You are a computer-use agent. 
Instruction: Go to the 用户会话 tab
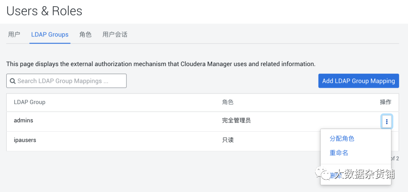[x=115, y=34]
